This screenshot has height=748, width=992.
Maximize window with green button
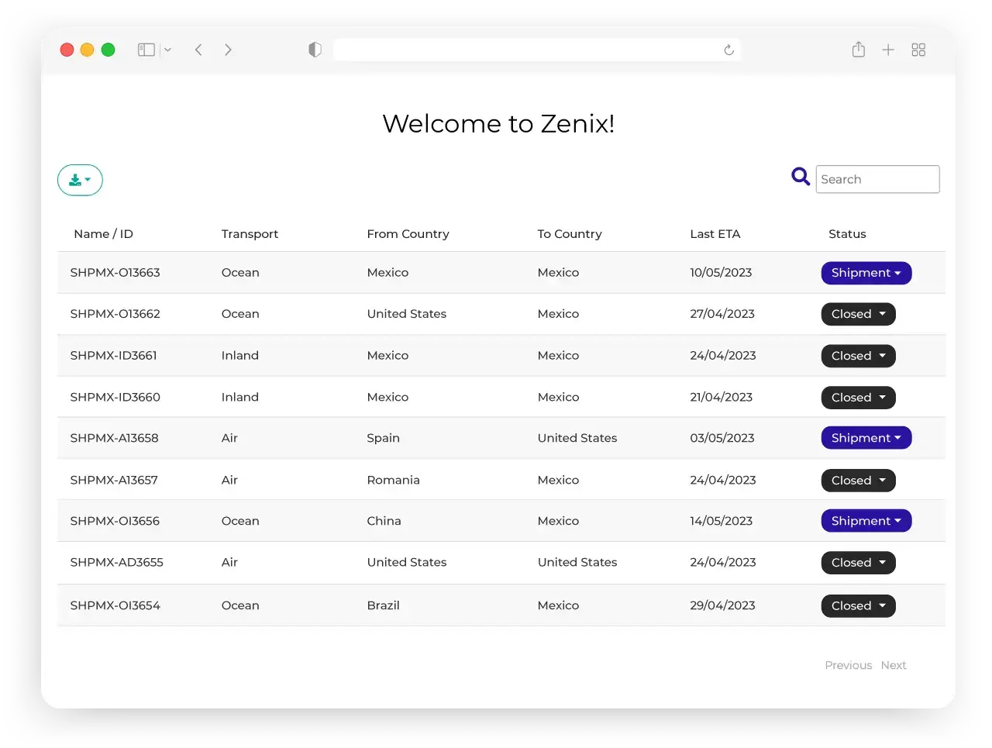108,50
